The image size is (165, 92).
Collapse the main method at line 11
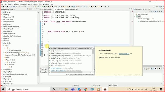click(43, 31)
